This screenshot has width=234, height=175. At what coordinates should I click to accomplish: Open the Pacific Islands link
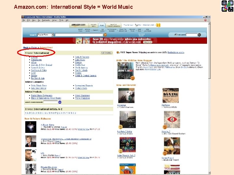click(x=81, y=70)
